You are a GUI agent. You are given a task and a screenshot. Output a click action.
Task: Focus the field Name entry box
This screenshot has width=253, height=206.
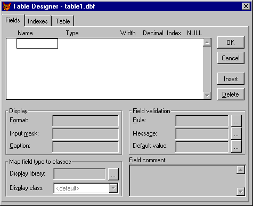click(37, 43)
